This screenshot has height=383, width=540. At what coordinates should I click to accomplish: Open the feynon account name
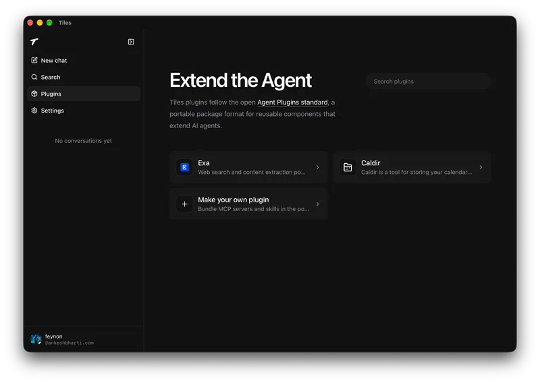[54, 336]
